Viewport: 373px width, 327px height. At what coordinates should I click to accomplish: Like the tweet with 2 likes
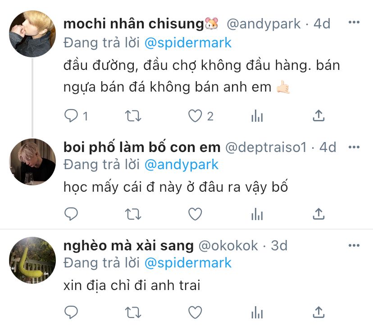click(195, 116)
